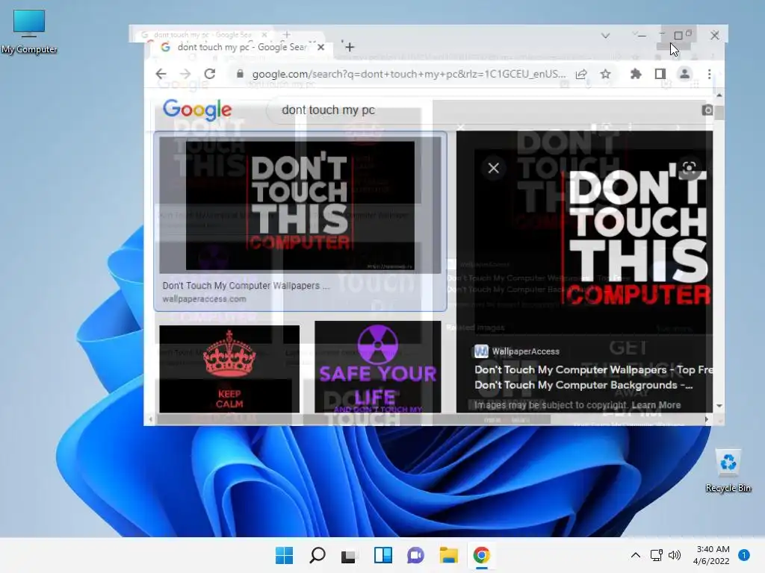Open the 'Don't Touch My Computer Wallpapers' result title
This screenshot has width=765, height=573.
point(246,286)
